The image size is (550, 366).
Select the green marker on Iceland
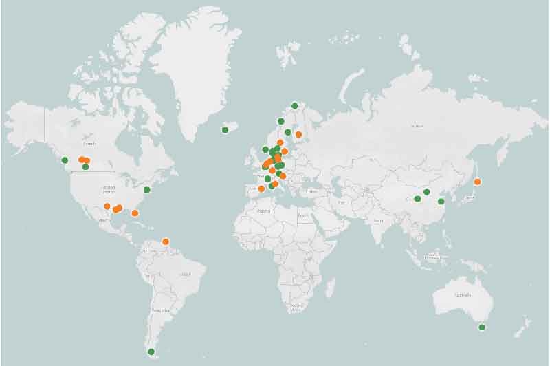pyautogui.click(x=225, y=130)
